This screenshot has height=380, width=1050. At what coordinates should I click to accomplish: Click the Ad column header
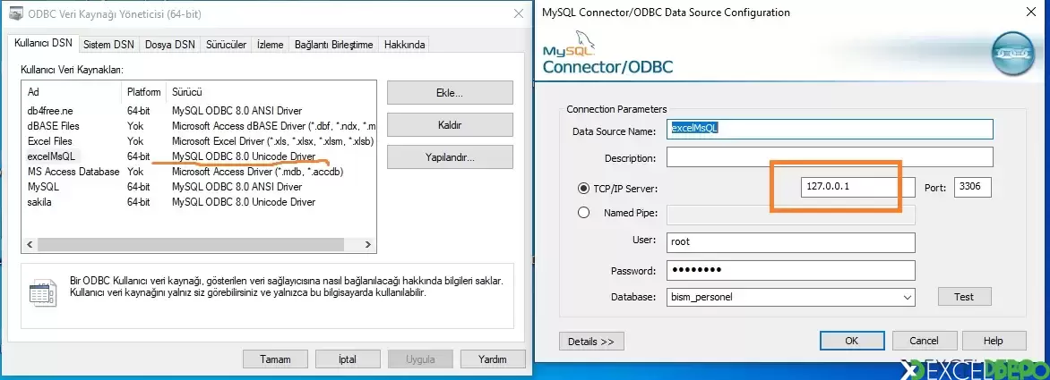(x=73, y=92)
